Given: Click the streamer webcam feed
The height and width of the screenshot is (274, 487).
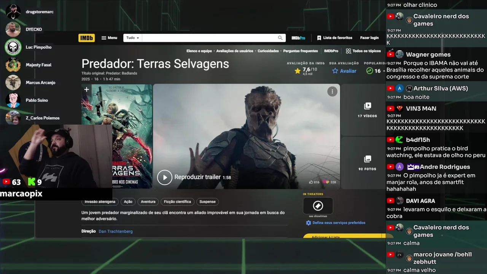Looking at the screenshot, I should (56, 156).
